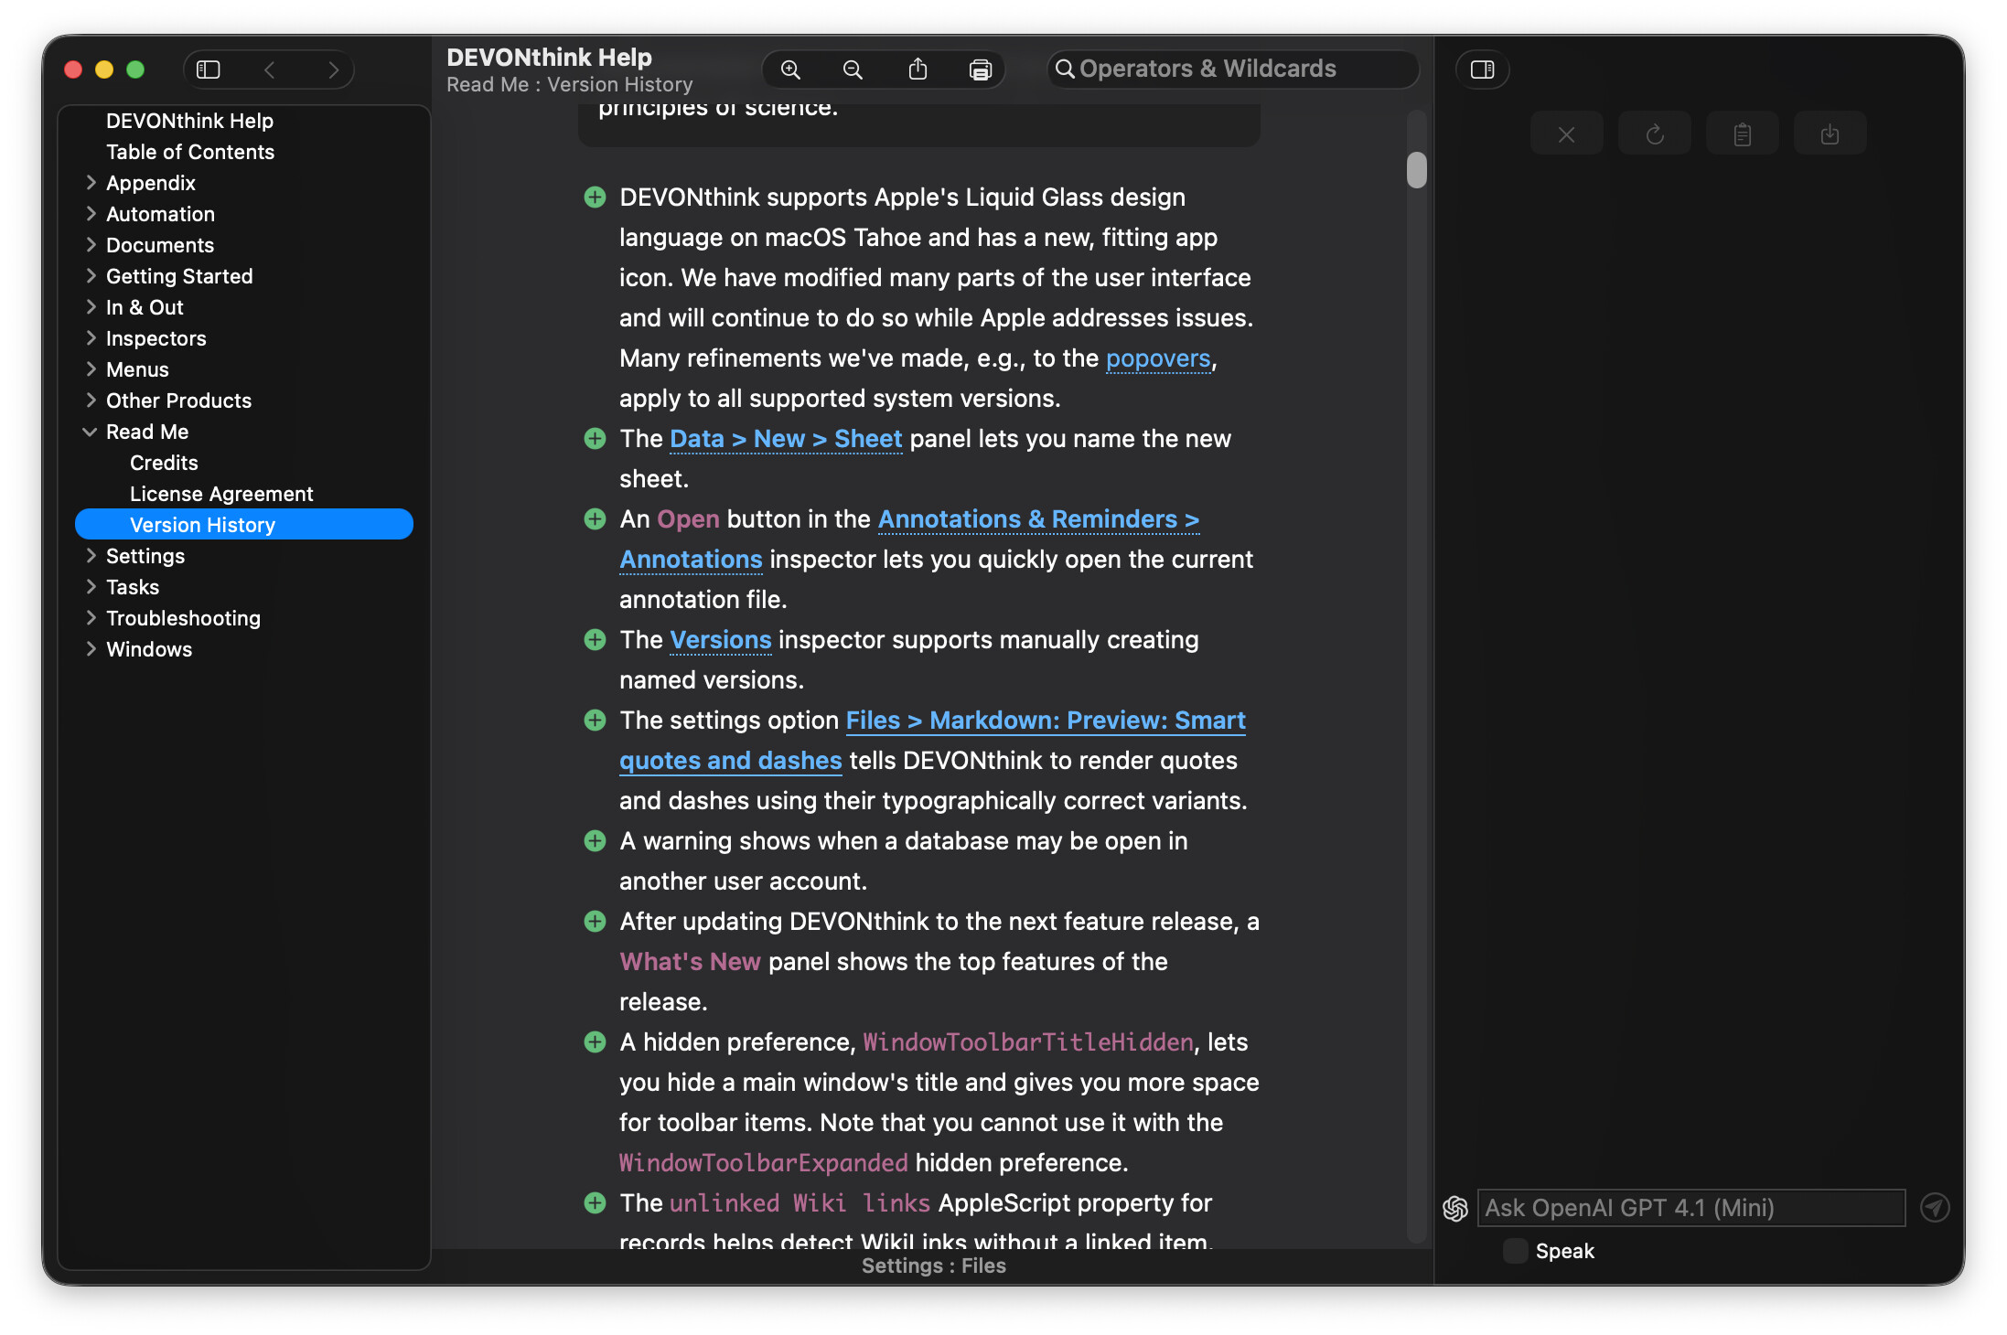Open Table of Contents entry
The width and height of the screenshot is (2007, 1335).
[x=190, y=152]
